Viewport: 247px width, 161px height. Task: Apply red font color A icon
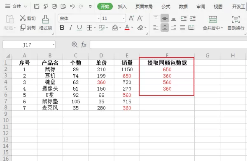127,28
